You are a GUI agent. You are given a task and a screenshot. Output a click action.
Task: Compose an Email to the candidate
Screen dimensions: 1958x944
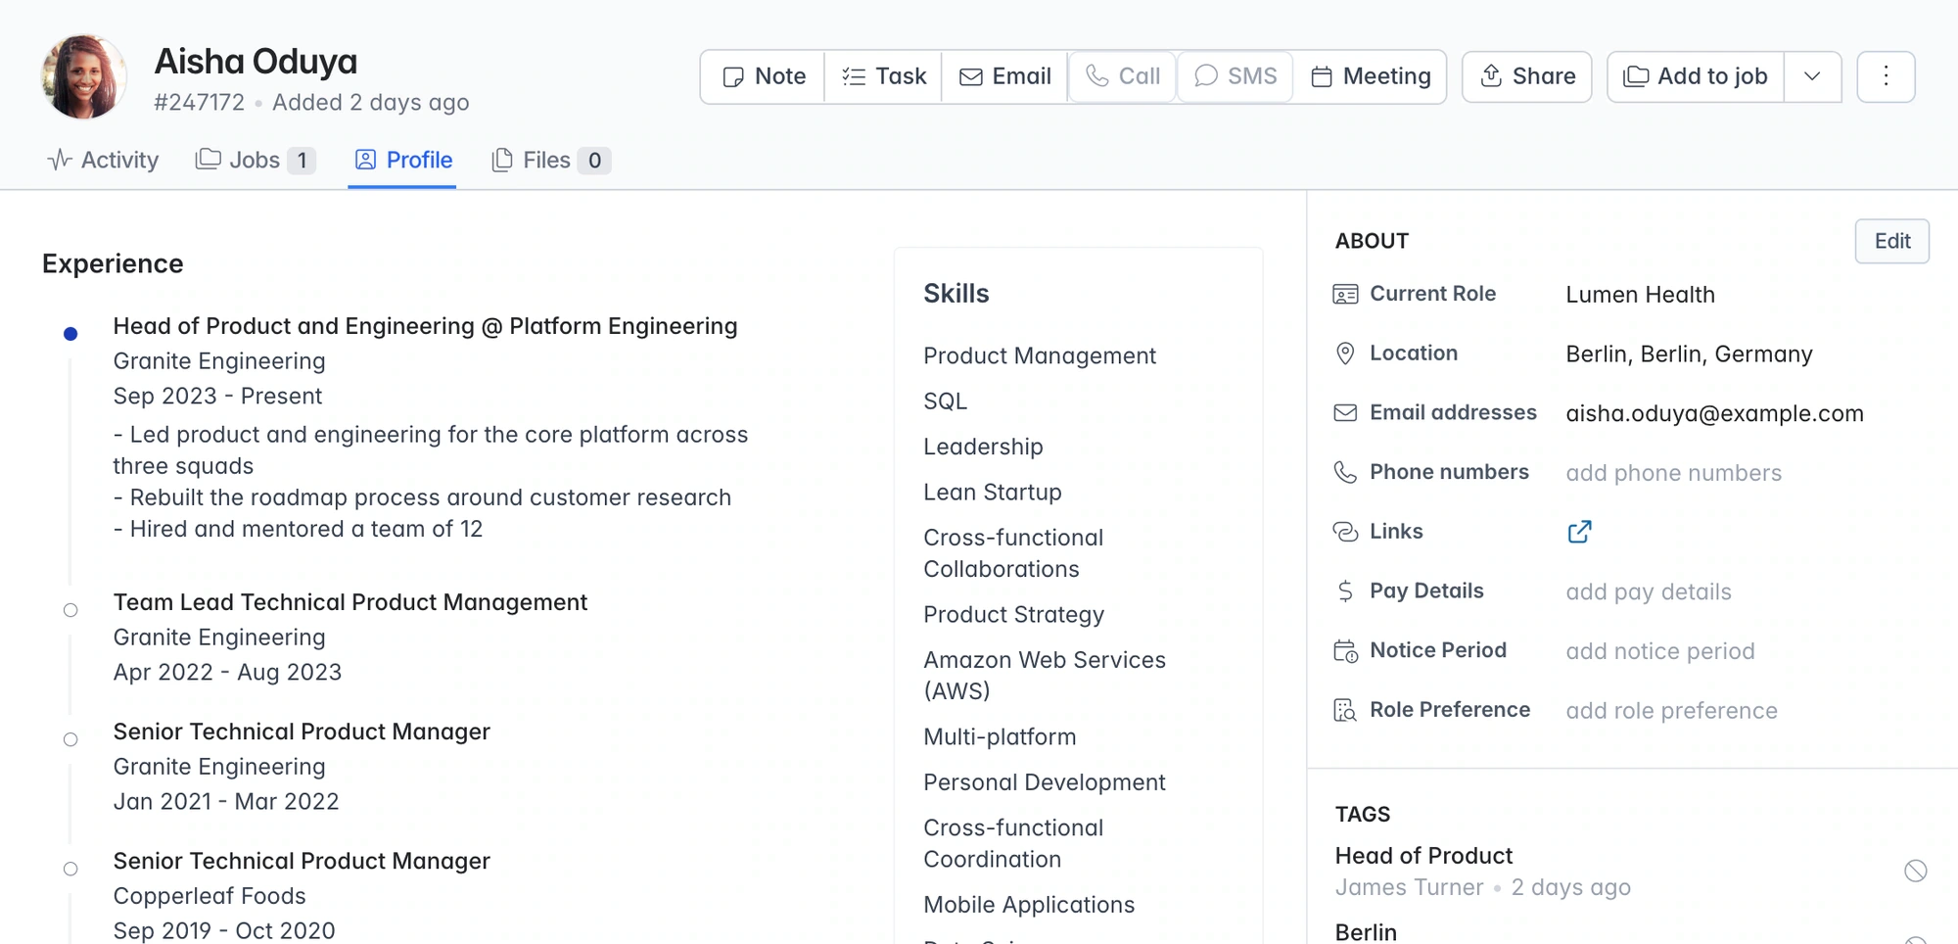pyautogui.click(x=1004, y=76)
